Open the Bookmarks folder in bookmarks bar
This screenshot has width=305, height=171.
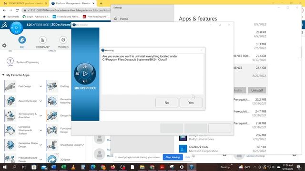point(11,17)
